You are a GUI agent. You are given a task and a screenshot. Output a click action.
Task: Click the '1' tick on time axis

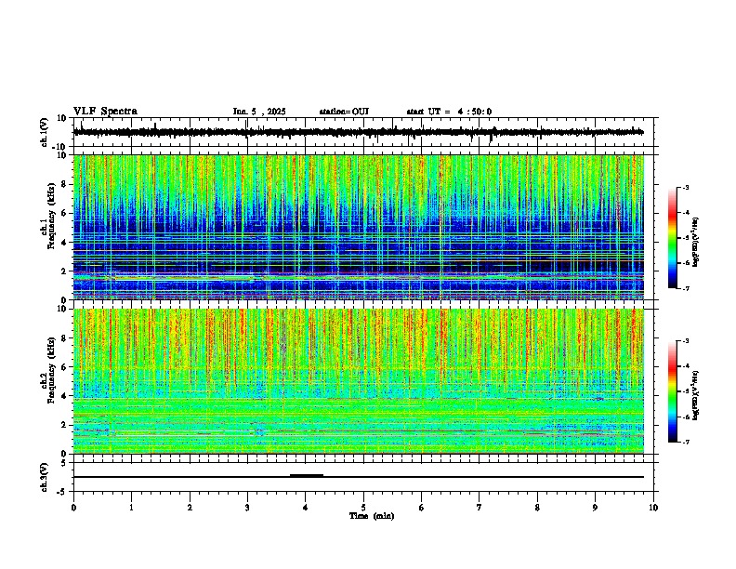coord(131,508)
